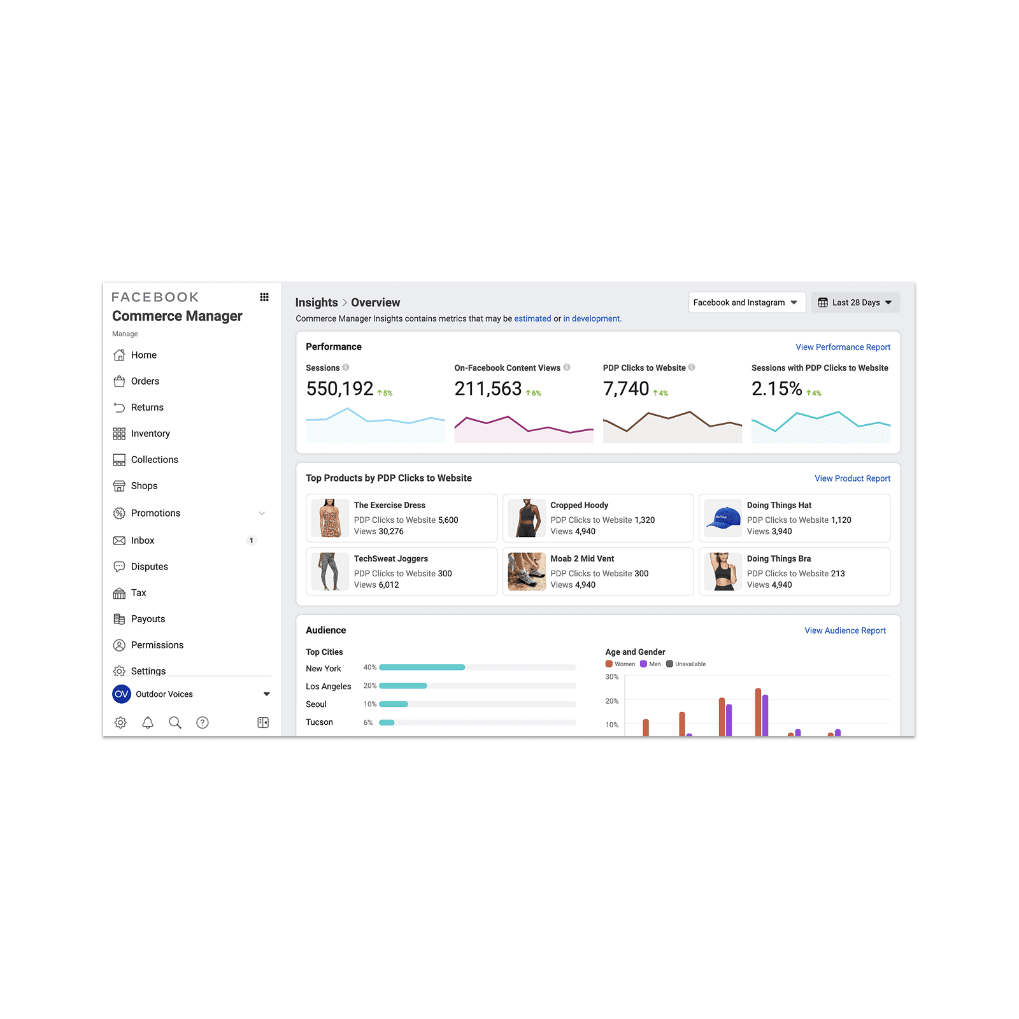
Task: Click Insights breadcrumb
Action: point(317,303)
